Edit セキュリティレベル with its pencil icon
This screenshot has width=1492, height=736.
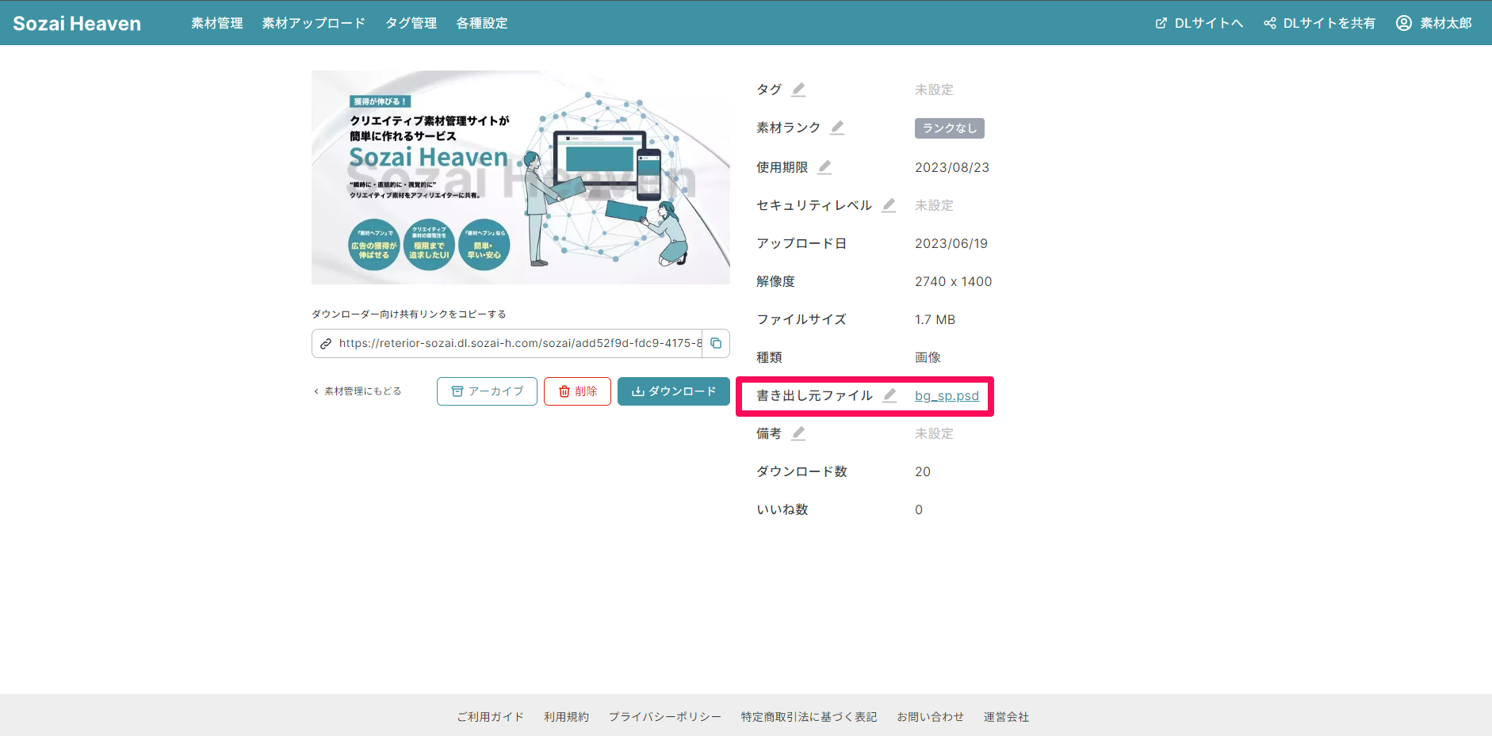tap(889, 205)
